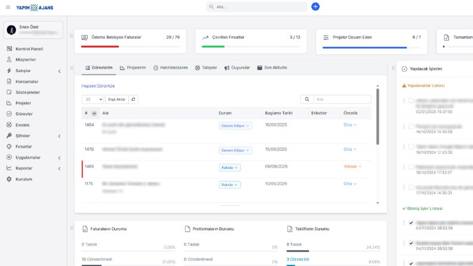Expand Uygulamalar submenu
Viewport: 473px width, 266px height.
(59, 157)
